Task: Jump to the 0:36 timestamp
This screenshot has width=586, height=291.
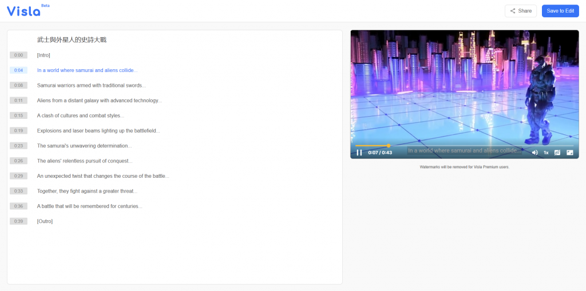Action: (19, 206)
